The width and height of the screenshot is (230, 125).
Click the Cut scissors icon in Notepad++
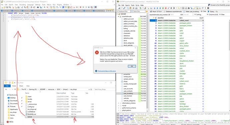tap(22, 7)
